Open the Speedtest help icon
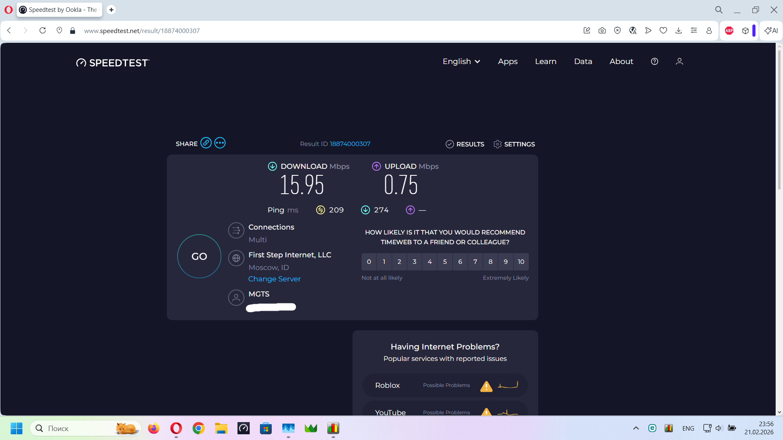Screen dimensions: 783x440 [x=654, y=62]
